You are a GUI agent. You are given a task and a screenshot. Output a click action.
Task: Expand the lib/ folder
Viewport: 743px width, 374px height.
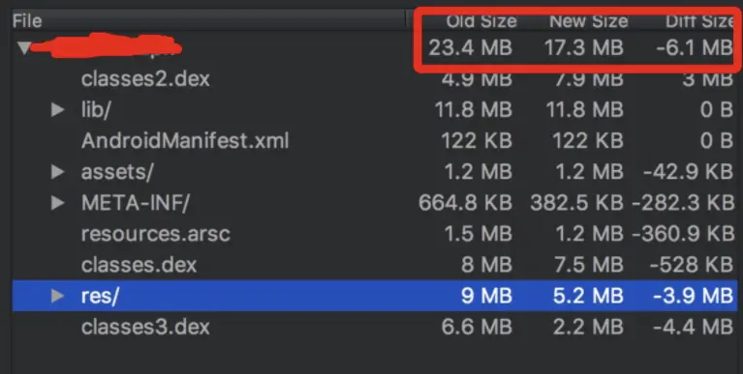click(57, 110)
